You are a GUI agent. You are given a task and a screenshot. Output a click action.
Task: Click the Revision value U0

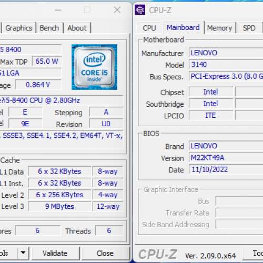pyautogui.click(x=106, y=124)
